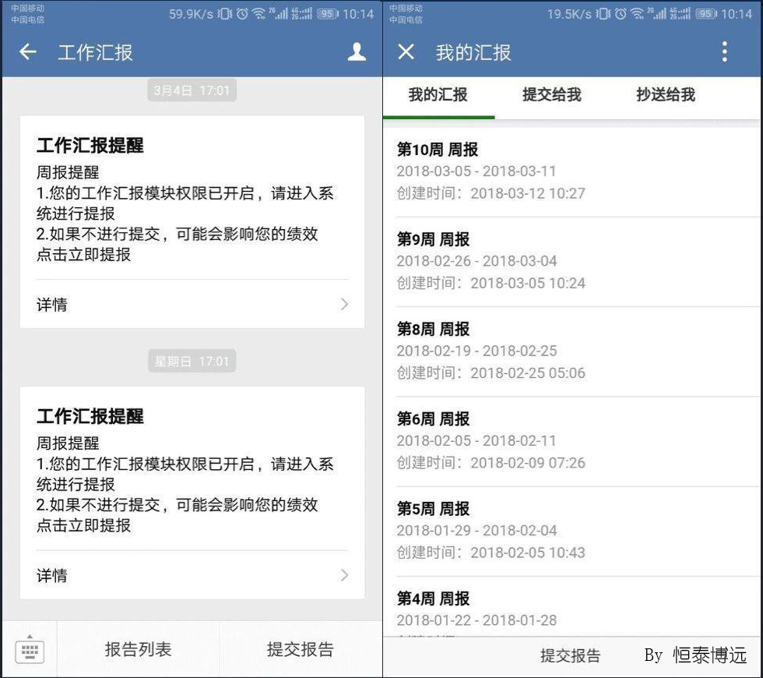Tap the battery indicator in the status bar
Image resolution: width=763 pixels, height=678 pixels.
click(328, 13)
